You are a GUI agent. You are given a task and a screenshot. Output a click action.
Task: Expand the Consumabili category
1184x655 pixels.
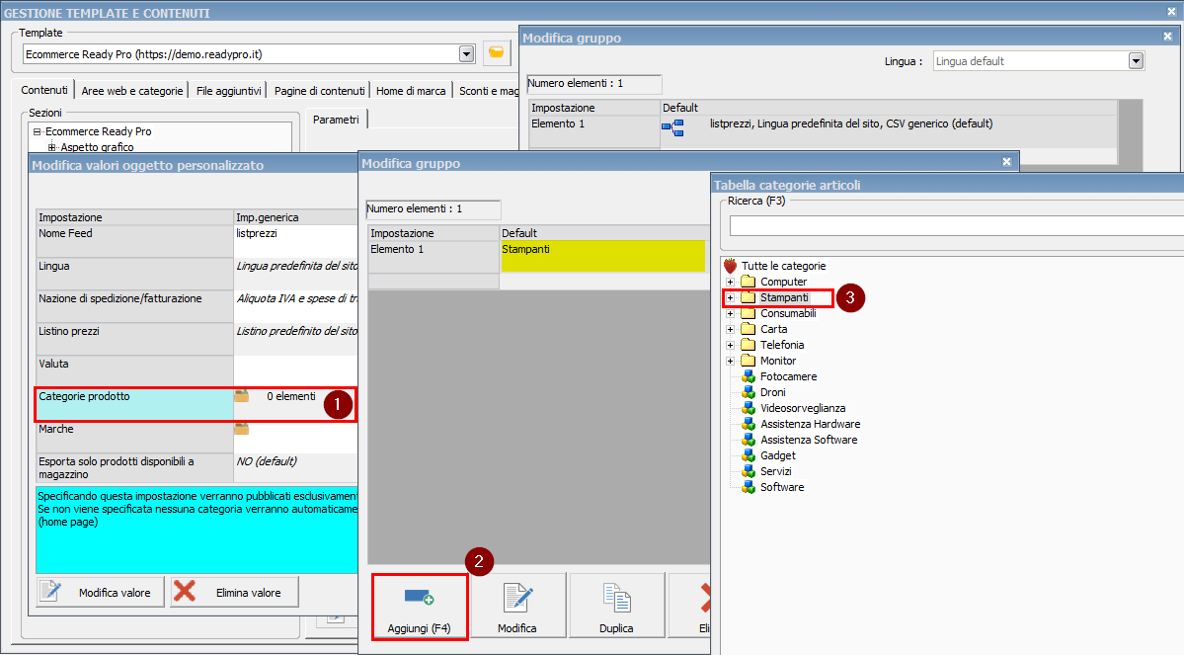click(730, 313)
